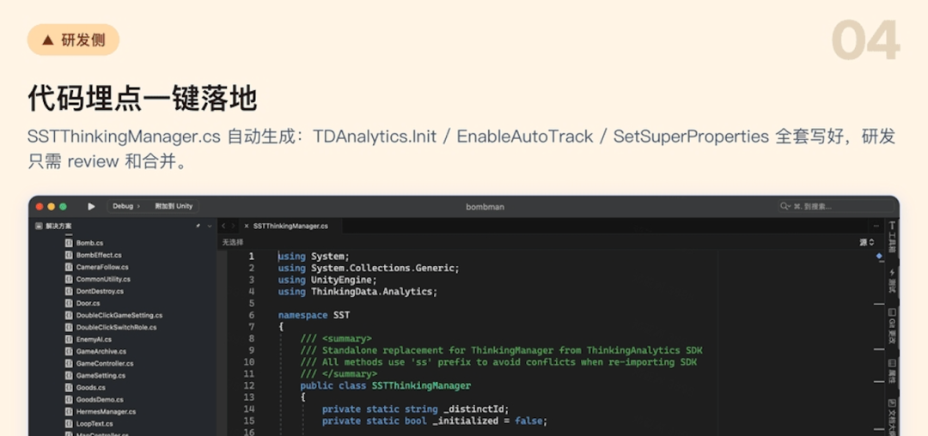Open HermesManager.cs in solution tree

click(x=106, y=412)
